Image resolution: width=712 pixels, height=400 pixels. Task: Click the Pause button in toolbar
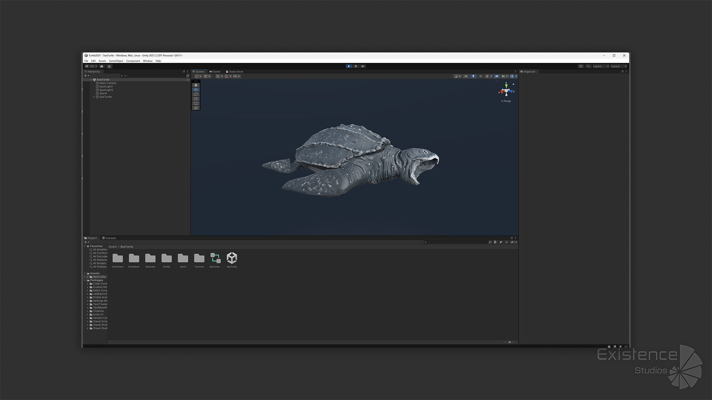pyautogui.click(x=356, y=66)
